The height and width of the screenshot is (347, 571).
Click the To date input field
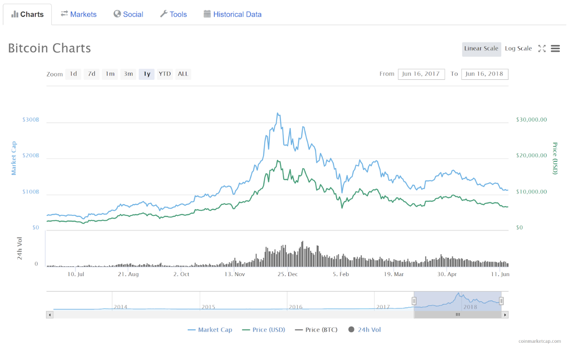[484, 74]
